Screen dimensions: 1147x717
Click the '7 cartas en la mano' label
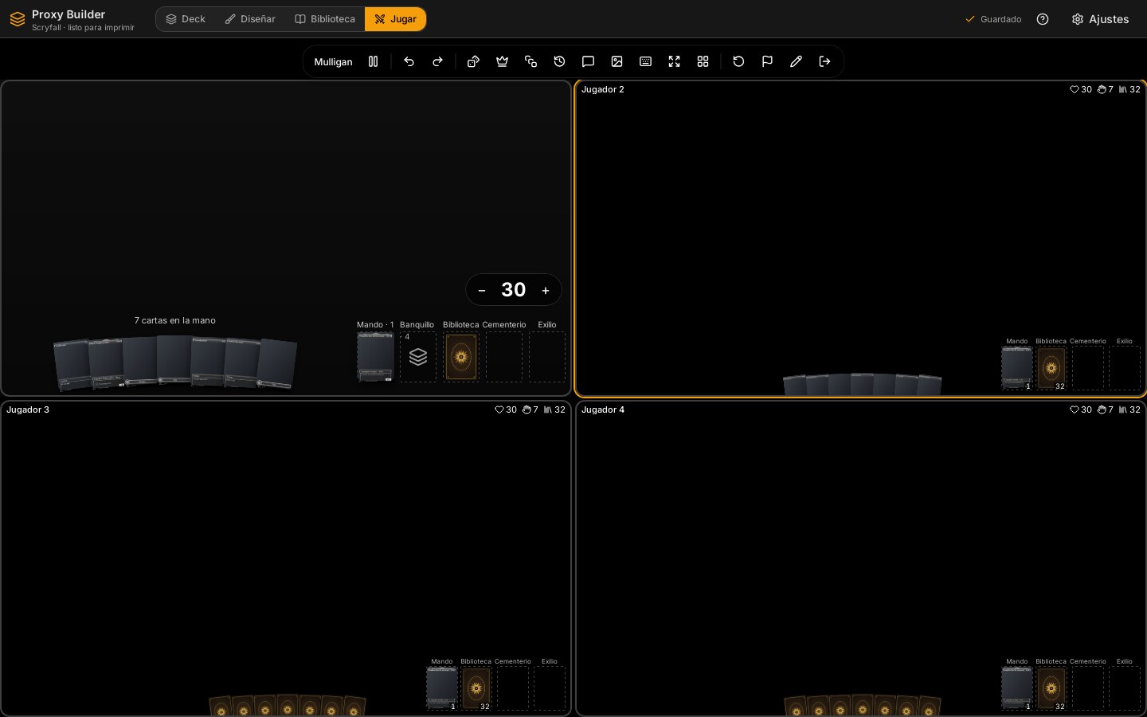coord(175,320)
